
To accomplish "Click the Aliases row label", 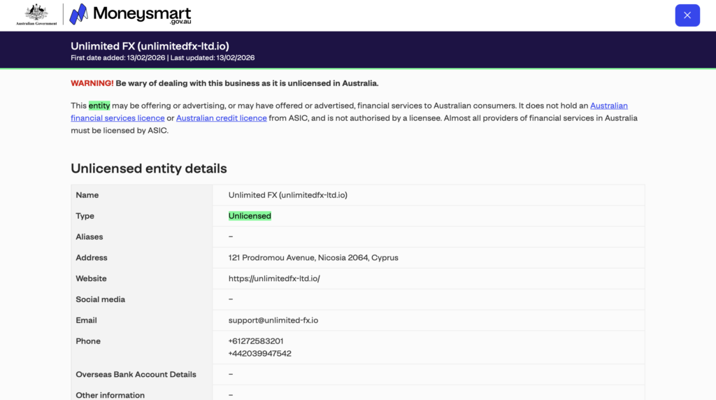I will pyautogui.click(x=89, y=236).
